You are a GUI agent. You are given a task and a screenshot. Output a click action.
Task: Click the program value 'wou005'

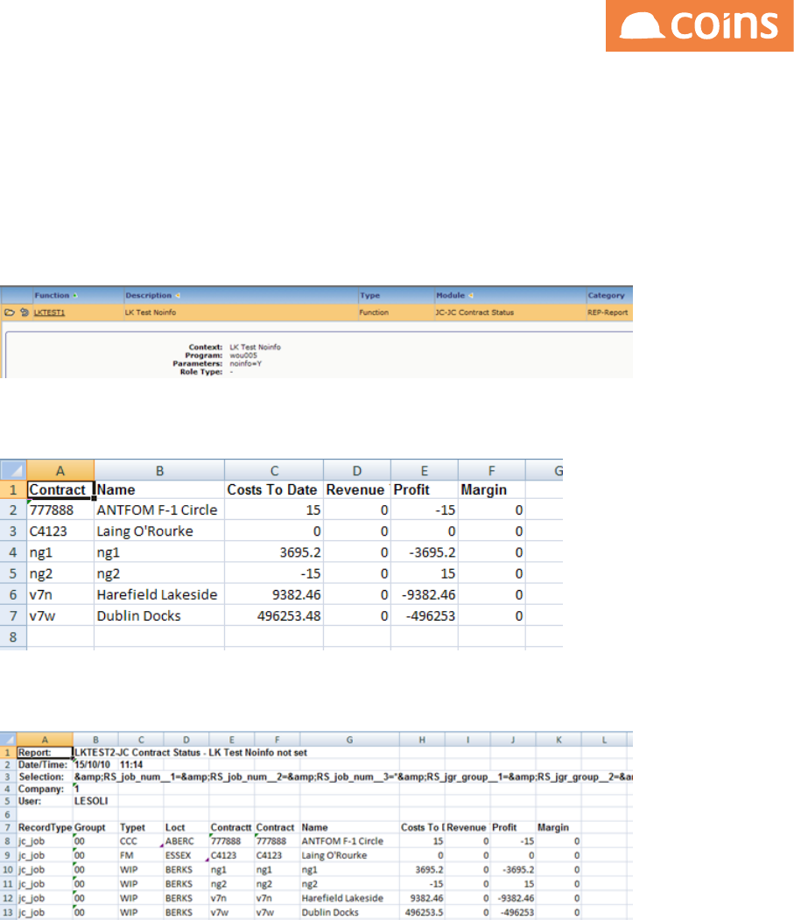click(x=243, y=355)
